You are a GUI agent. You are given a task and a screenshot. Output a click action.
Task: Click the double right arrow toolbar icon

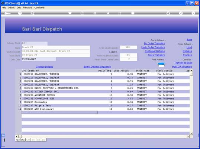pos(108,13)
